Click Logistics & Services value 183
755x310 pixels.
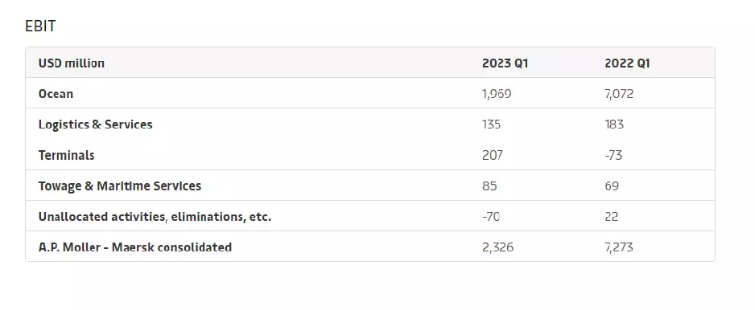tap(614, 124)
